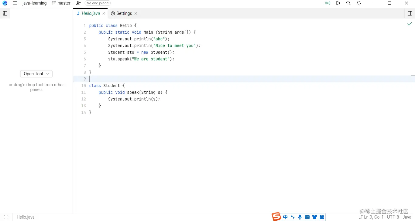The image size is (415, 221).
Task: Open the master branch selector
Action: (61, 3)
